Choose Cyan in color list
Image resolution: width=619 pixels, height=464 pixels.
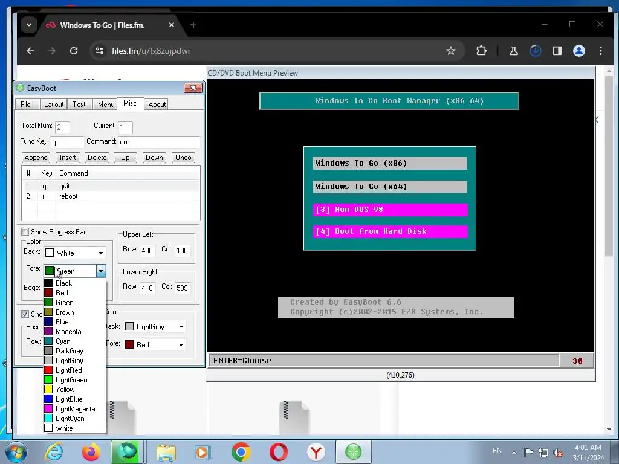[74, 341]
